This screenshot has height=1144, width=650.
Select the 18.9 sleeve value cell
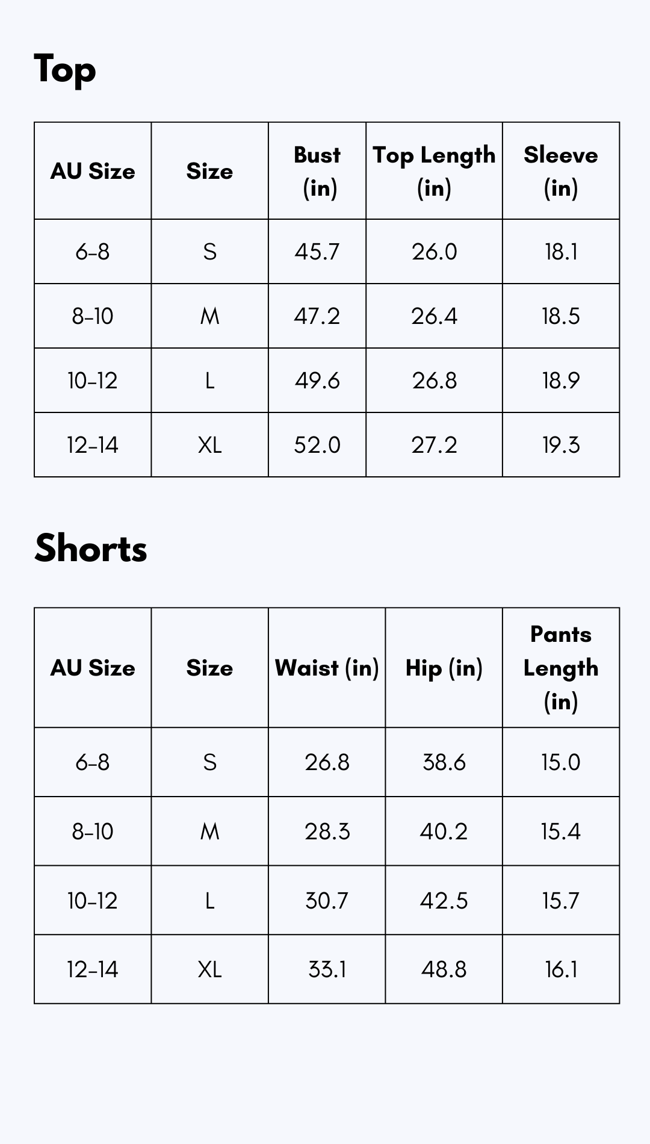[x=561, y=381]
